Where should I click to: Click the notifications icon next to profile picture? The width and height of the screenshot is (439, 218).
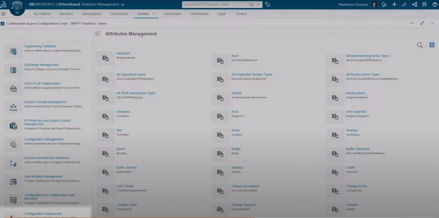pyautogui.click(x=384, y=4)
